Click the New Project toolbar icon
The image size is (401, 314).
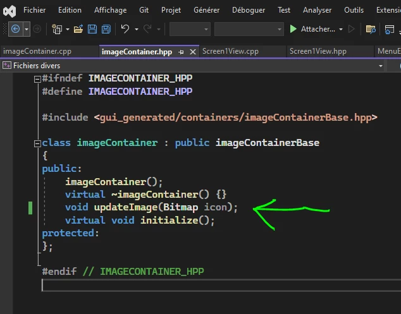57,29
